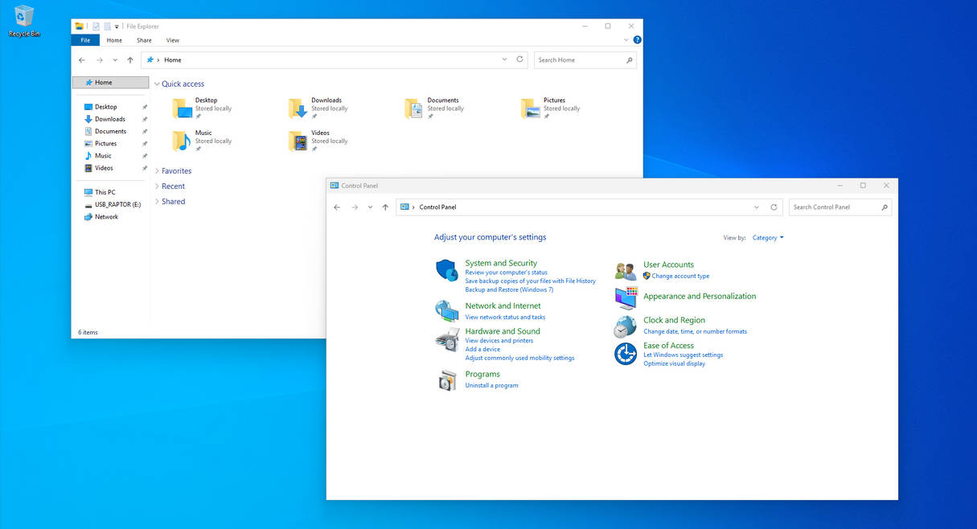Open the Downloads folder icon in Quick access
The height and width of the screenshot is (529, 977).
tap(299, 109)
